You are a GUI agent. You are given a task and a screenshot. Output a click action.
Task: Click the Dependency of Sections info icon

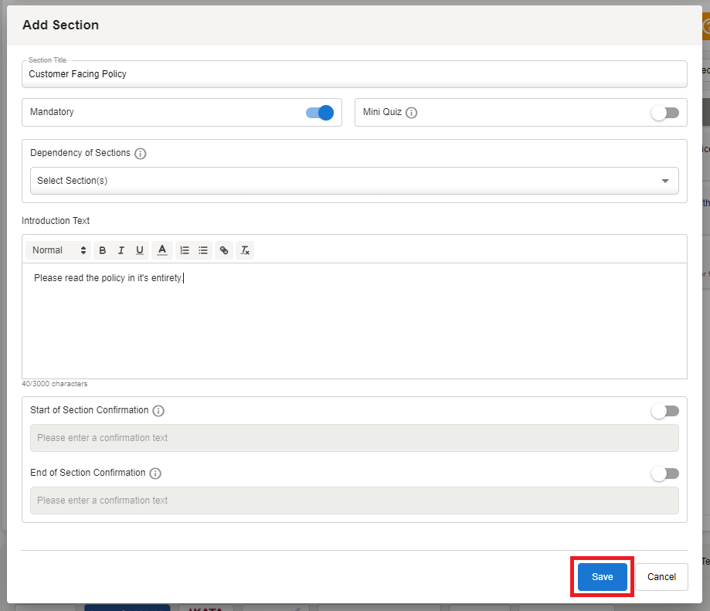pyautogui.click(x=141, y=154)
